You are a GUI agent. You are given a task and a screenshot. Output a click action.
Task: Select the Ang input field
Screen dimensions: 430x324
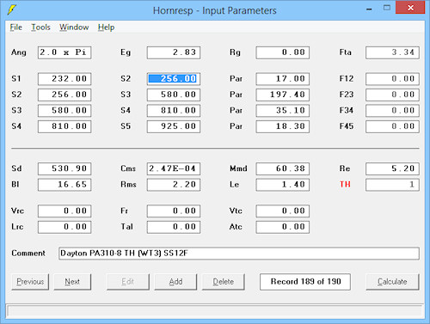pyautogui.click(x=64, y=52)
